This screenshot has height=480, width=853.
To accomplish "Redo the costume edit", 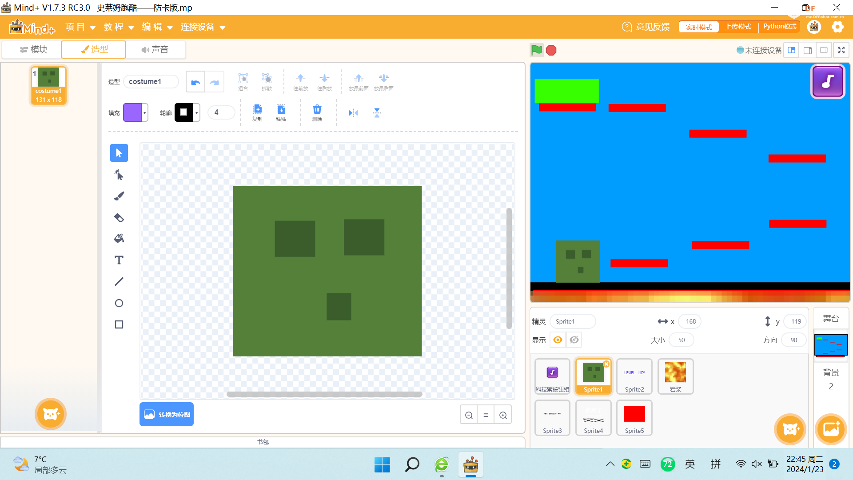I will [x=215, y=82].
